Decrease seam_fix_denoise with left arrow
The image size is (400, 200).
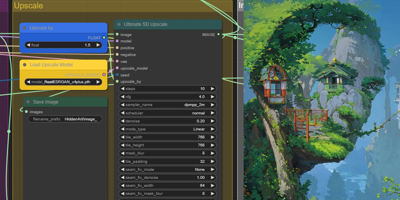point(123,178)
